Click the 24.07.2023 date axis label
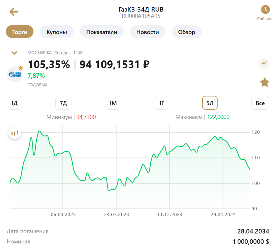The width and height of the screenshot is (272, 246). click(x=117, y=214)
